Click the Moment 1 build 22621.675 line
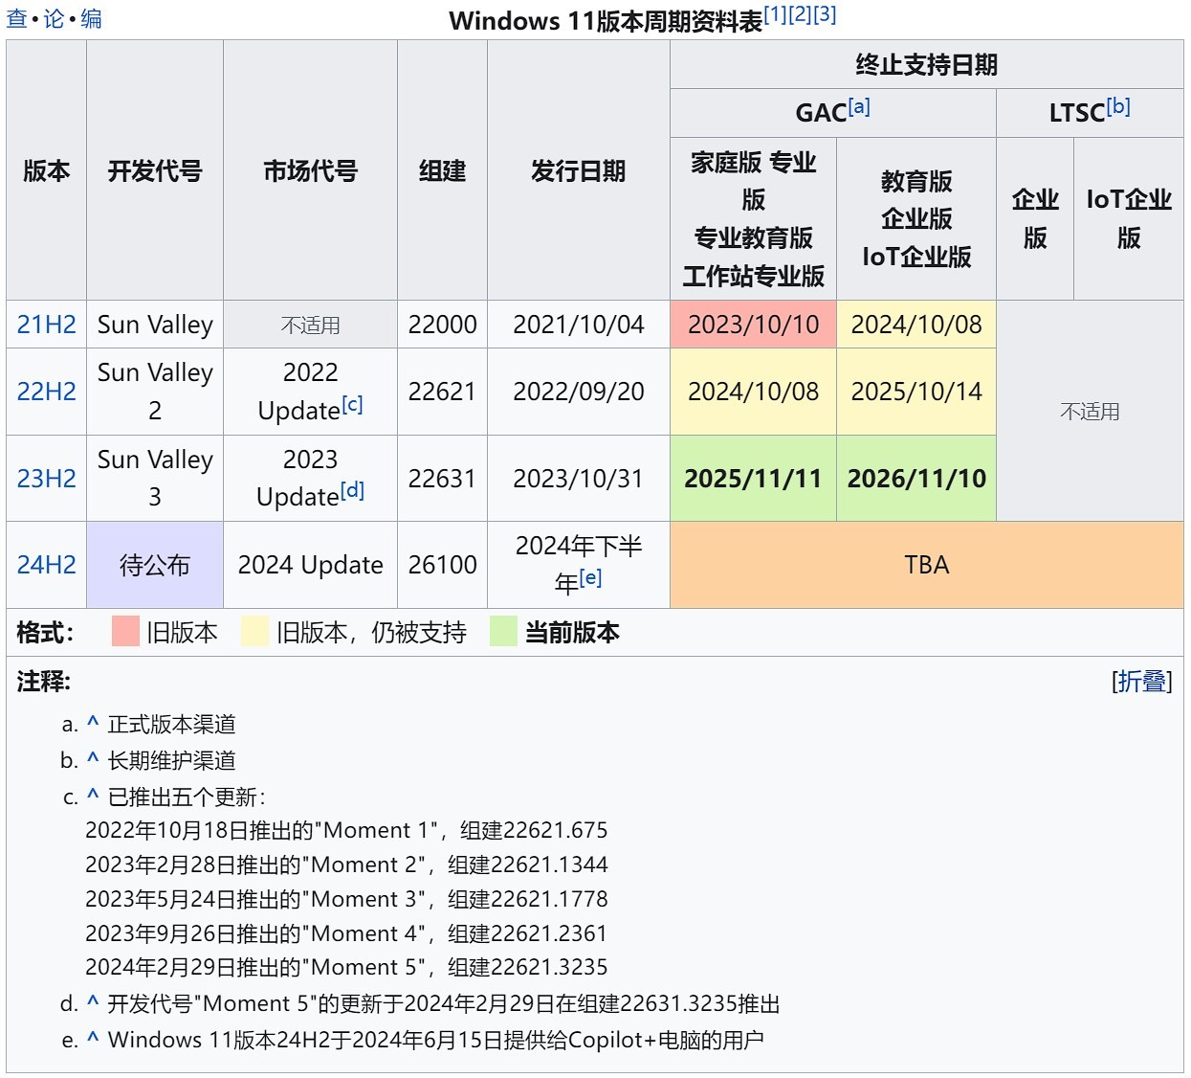Screen dimensions: 1191x1078 [346, 830]
